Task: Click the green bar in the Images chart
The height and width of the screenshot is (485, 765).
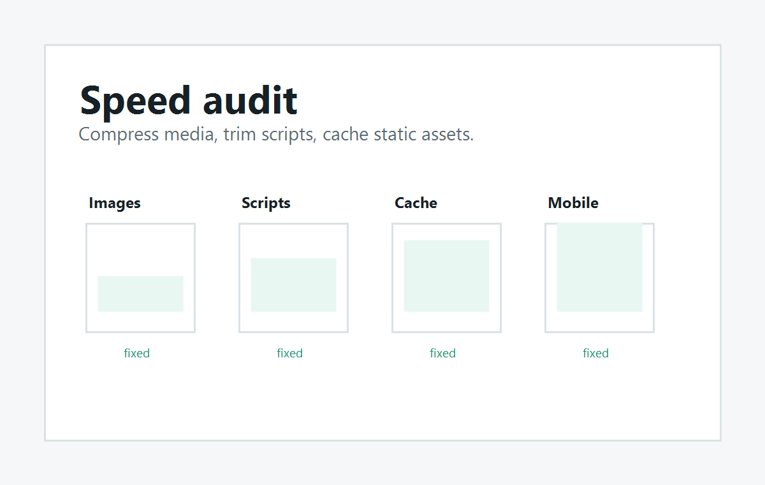Action: pos(140,294)
